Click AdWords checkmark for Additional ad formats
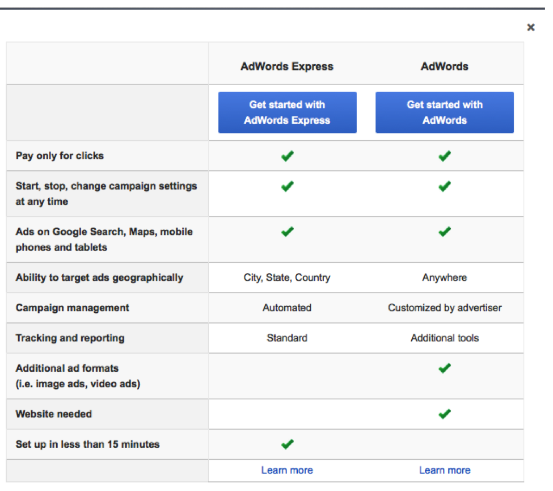The width and height of the screenshot is (553, 491). coord(444,368)
